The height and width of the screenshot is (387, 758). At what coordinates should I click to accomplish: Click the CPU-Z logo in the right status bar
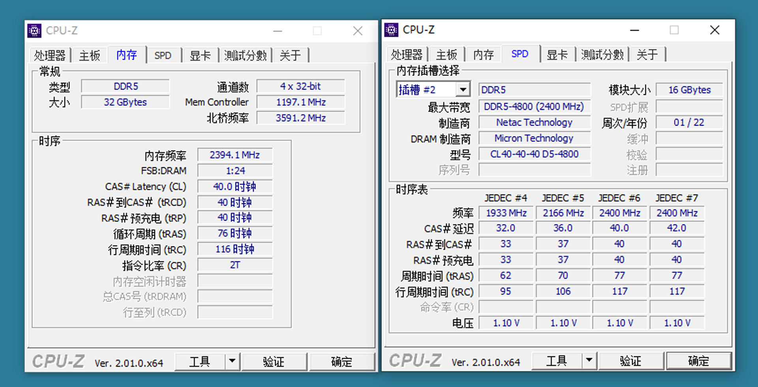415,360
